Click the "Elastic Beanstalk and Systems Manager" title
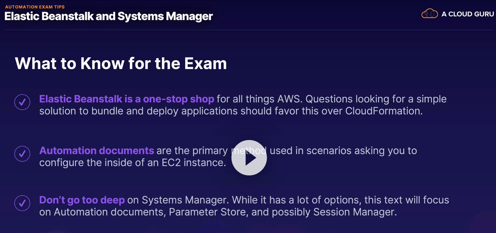 109,16
